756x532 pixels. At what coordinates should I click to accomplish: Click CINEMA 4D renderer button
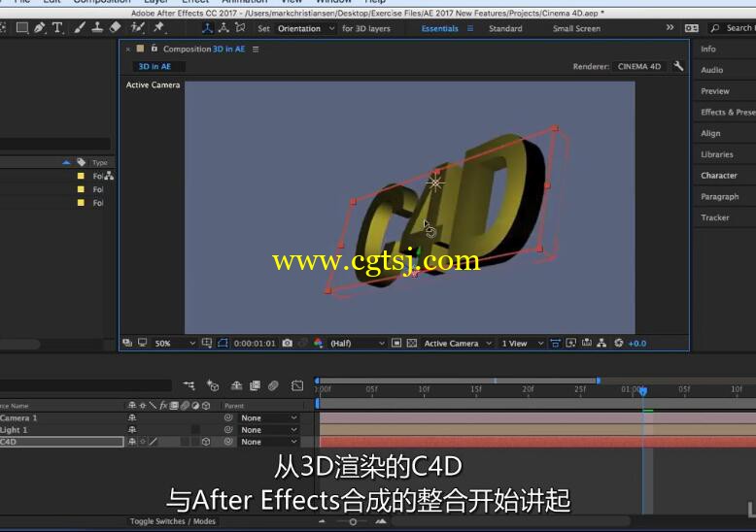point(639,66)
